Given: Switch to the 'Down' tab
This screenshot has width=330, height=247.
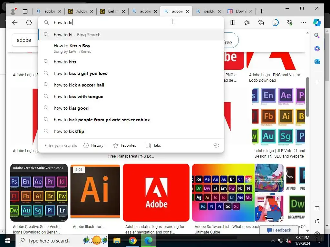Looking at the screenshot, I should tap(240, 11).
